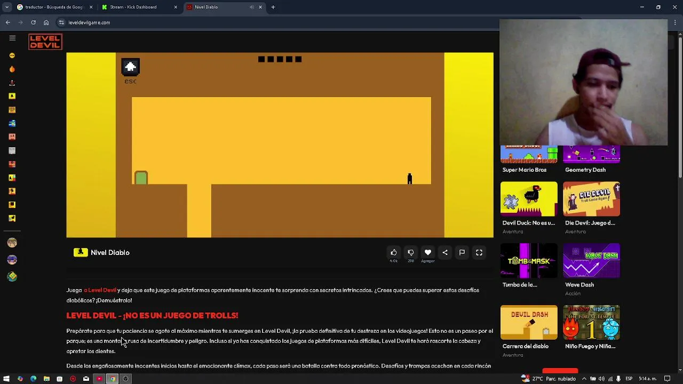
Task: Enter fullscreen mode for the game
Action: [x=479, y=252]
